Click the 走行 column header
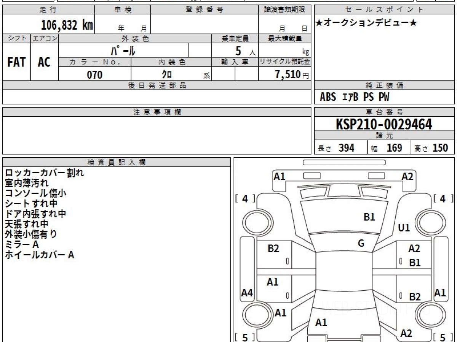 (48, 10)
